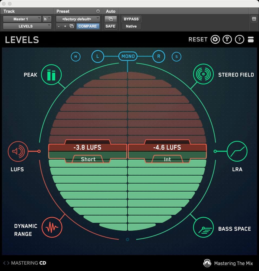259x271 pixels.
Task: Copy preset settings icon next to COMPARE
Action: [72, 26]
